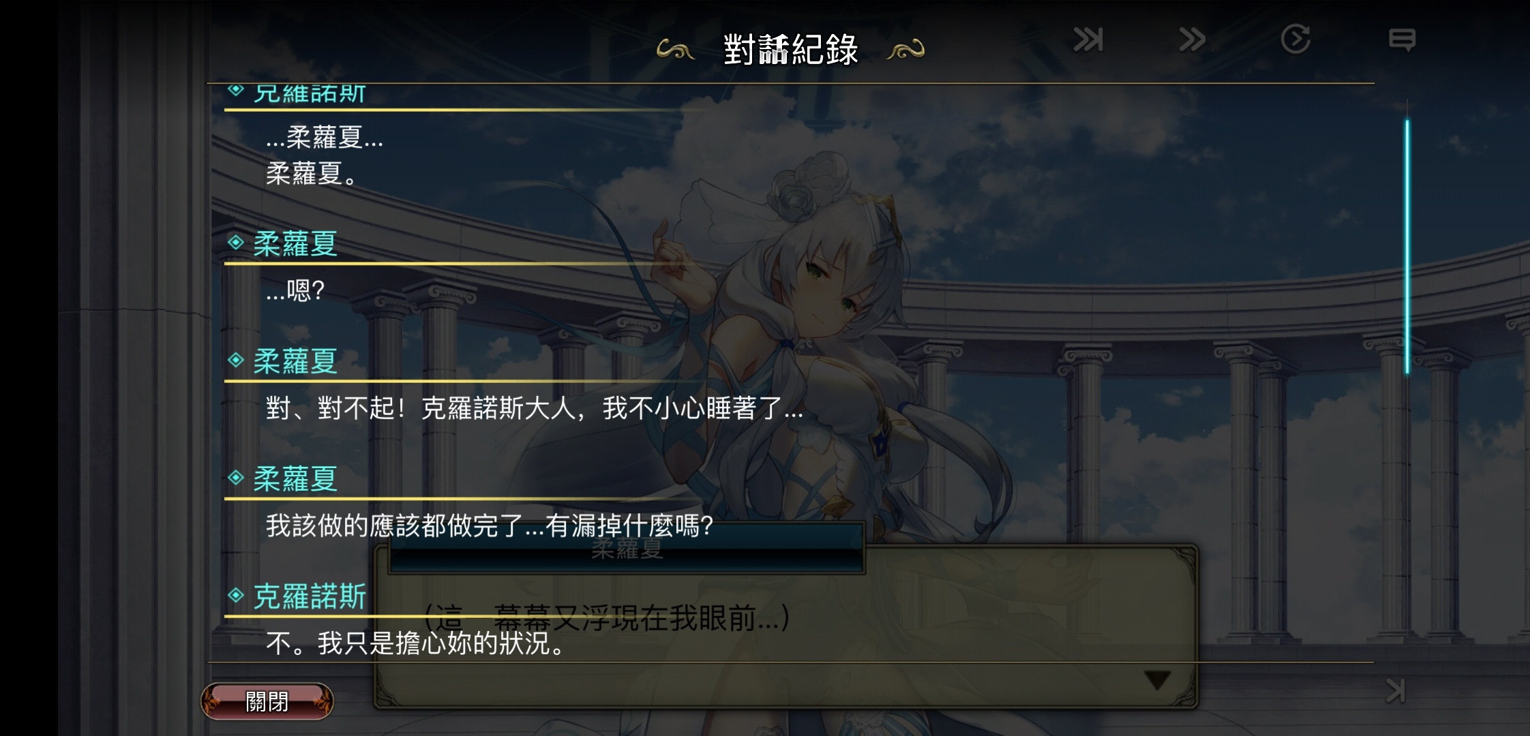Screen dimensions: 1530x736
Task: Click the 柔蘿夏。 dialogue text at top
Action: pyautogui.click(x=312, y=174)
